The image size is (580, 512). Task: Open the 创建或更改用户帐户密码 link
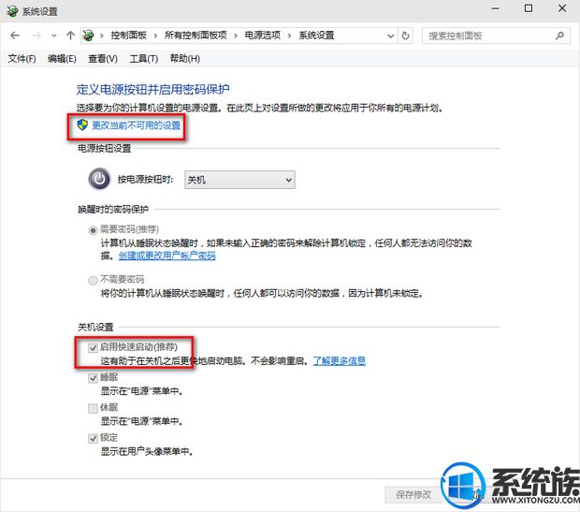click(x=167, y=256)
